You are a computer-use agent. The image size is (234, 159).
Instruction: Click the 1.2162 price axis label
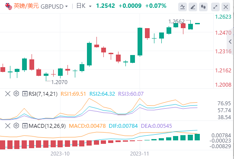(x=223, y=70)
